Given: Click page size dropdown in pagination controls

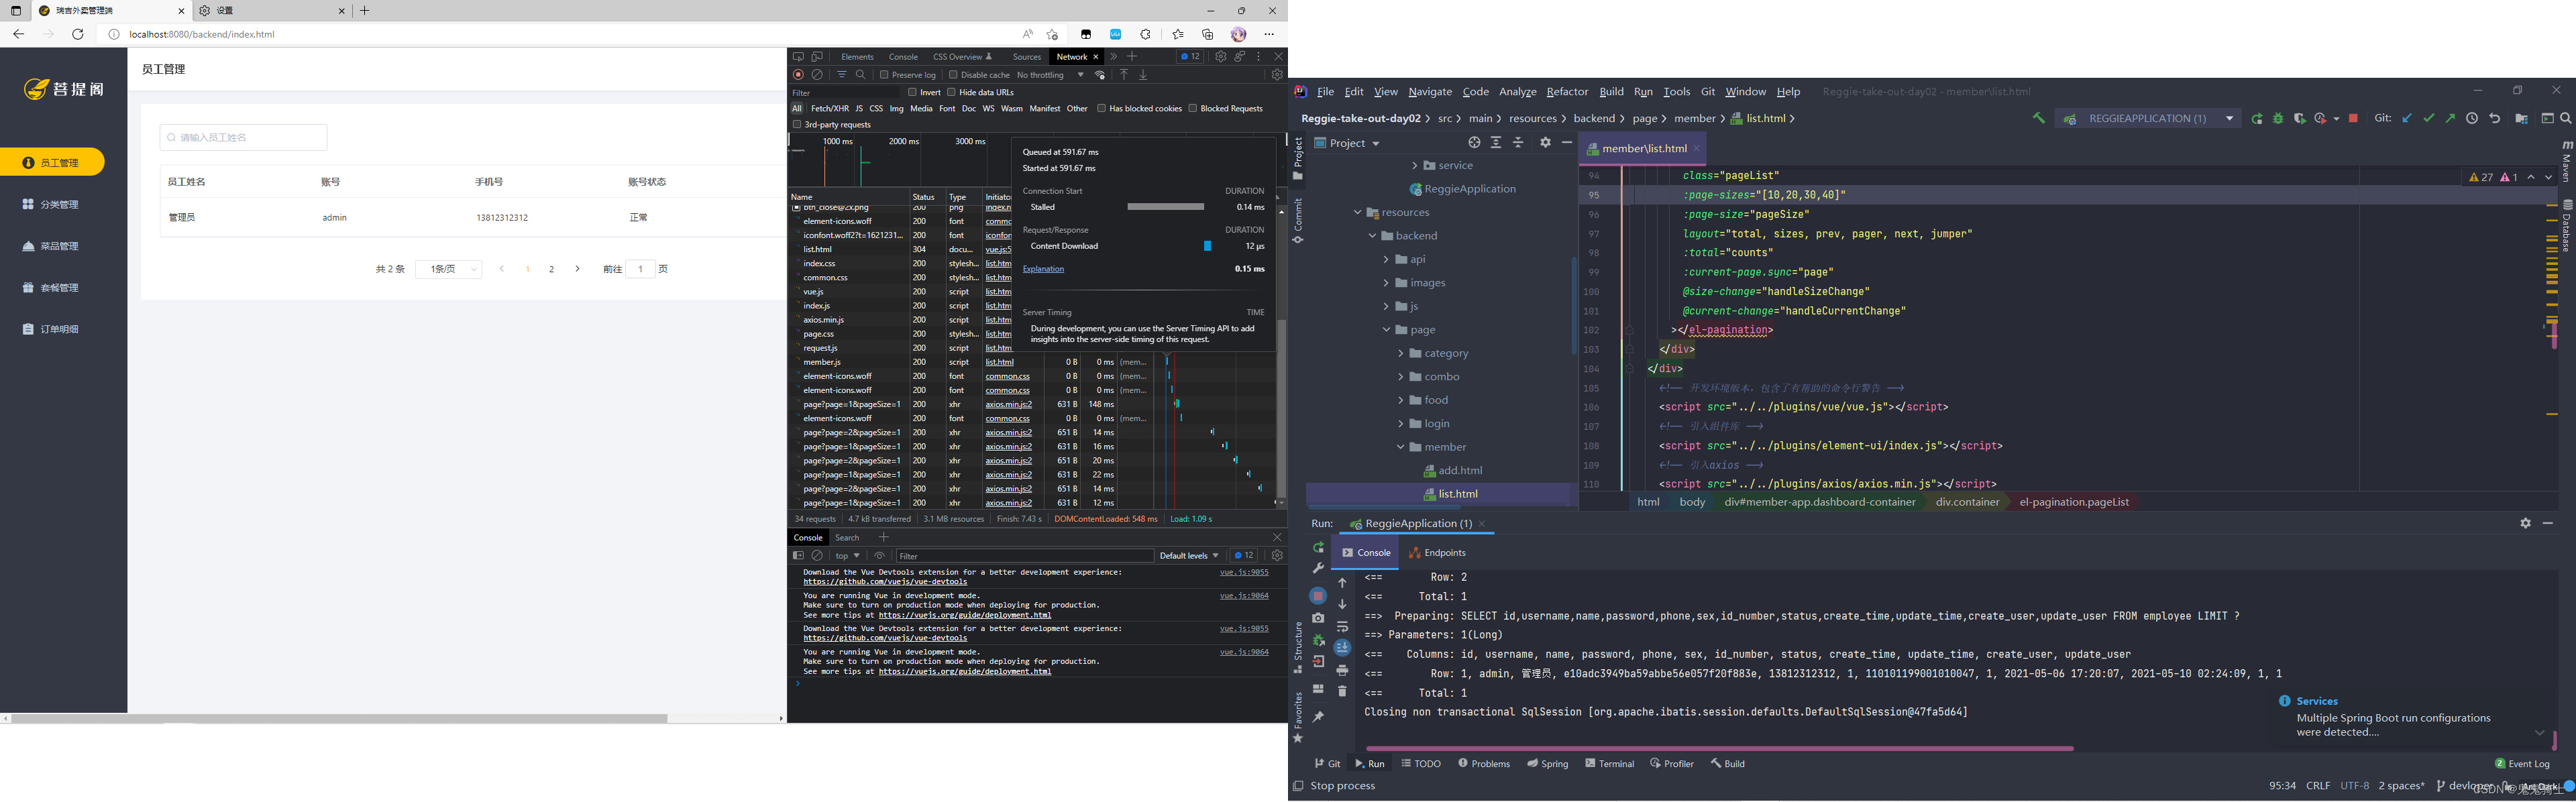Looking at the screenshot, I should click(447, 268).
